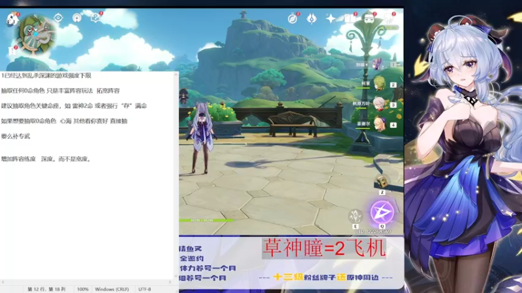Open the adventurer handbook book icon

point(350,18)
